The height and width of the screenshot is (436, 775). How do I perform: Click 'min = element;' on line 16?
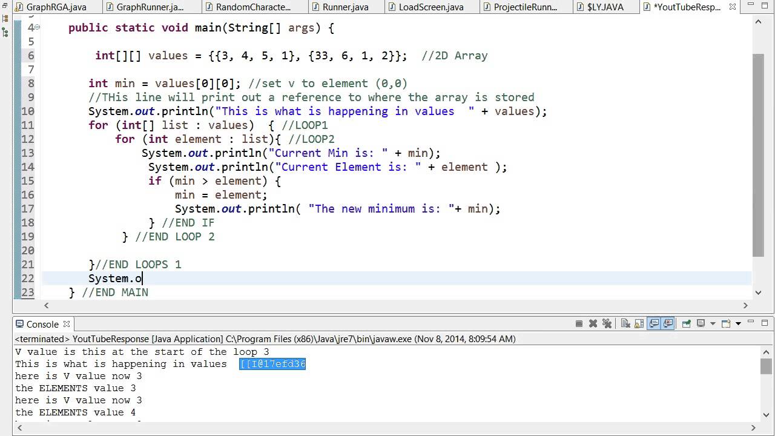(221, 195)
